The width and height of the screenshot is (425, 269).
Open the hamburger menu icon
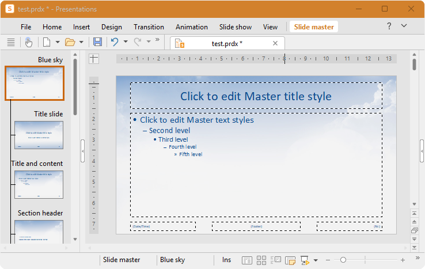coord(11,42)
